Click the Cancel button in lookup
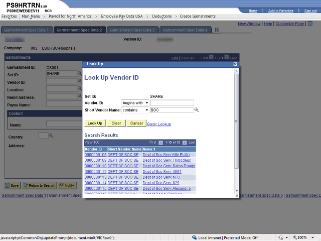Screen dimensions: 321x241 pyautogui.click(x=136, y=123)
